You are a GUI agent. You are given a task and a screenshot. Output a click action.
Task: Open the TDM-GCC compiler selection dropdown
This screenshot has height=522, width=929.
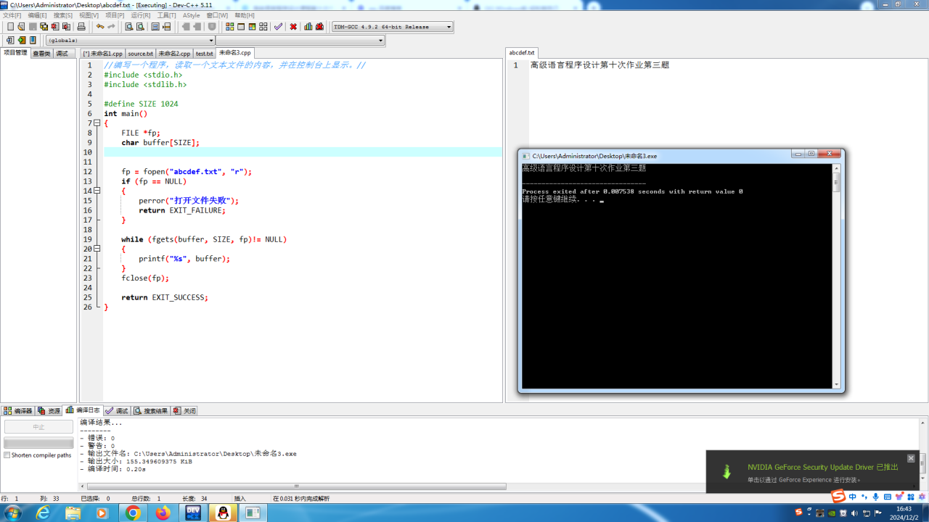(x=449, y=27)
